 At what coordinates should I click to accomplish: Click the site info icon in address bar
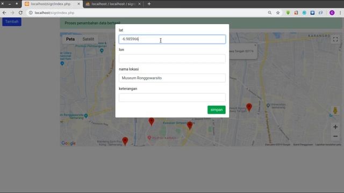(x=31, y=13)
